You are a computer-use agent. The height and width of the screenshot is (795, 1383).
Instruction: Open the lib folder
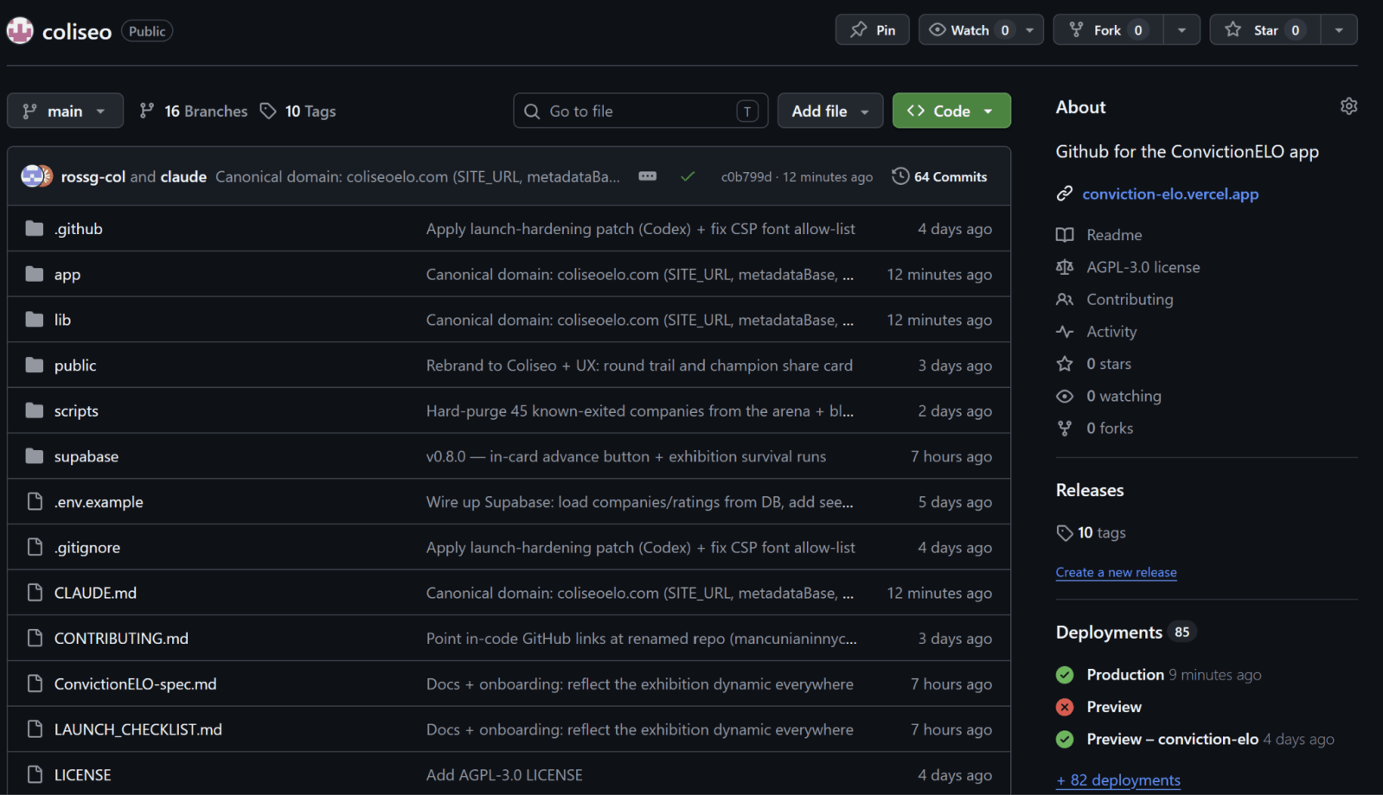coord(62,320)
